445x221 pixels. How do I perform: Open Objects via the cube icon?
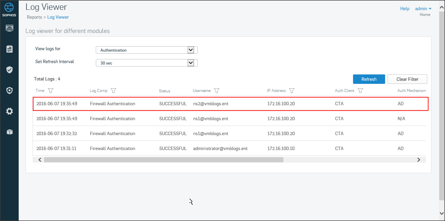[x=10, y=132]
